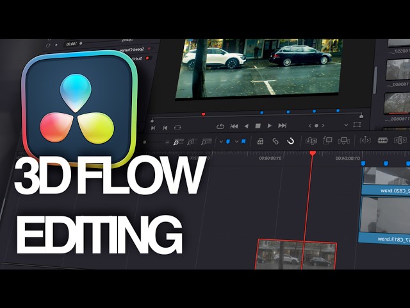The image size is (410, 308).
Task: Click the insert-clip icon with curved arrows
Action: point(311,141)
